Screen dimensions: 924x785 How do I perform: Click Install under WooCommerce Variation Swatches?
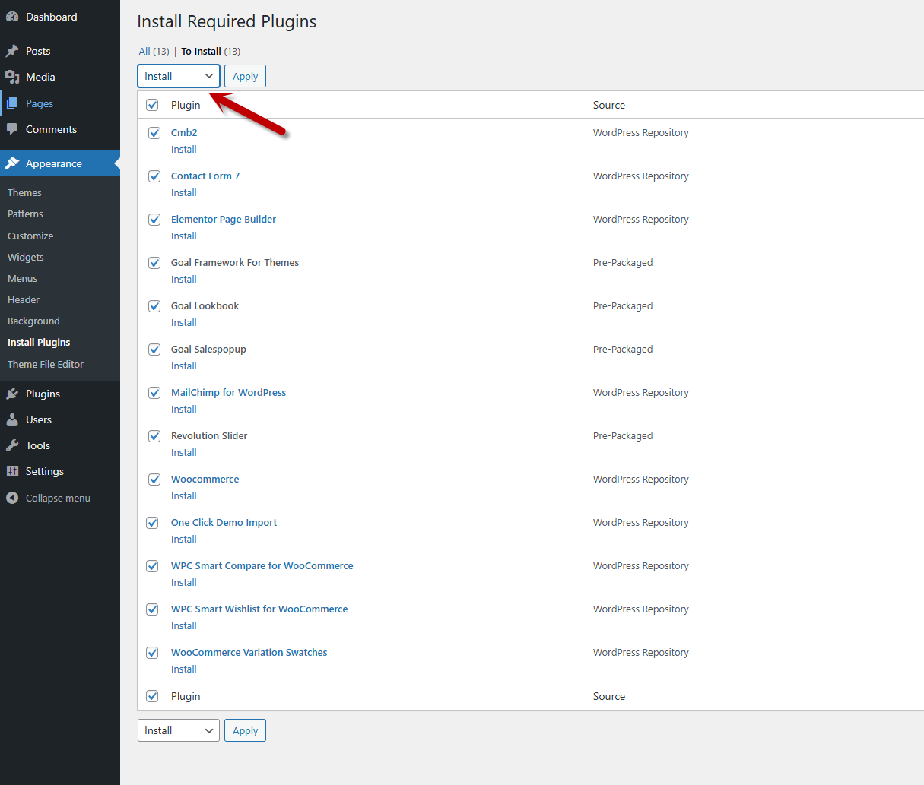[184, 669]
